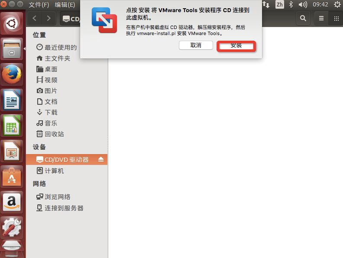The height and width of the screenshot is (258, 343).
Task: Open 回收站 (Trash)
Action: coord(50,134)
